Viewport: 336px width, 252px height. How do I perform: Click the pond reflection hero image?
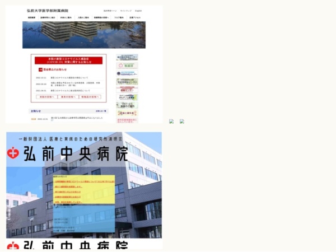(x=84, y=35)
